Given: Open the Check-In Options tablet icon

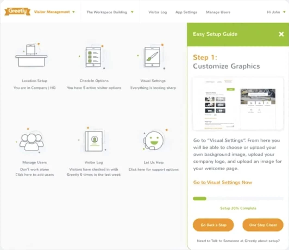Looking at the screenshot, I should point(93,57).
